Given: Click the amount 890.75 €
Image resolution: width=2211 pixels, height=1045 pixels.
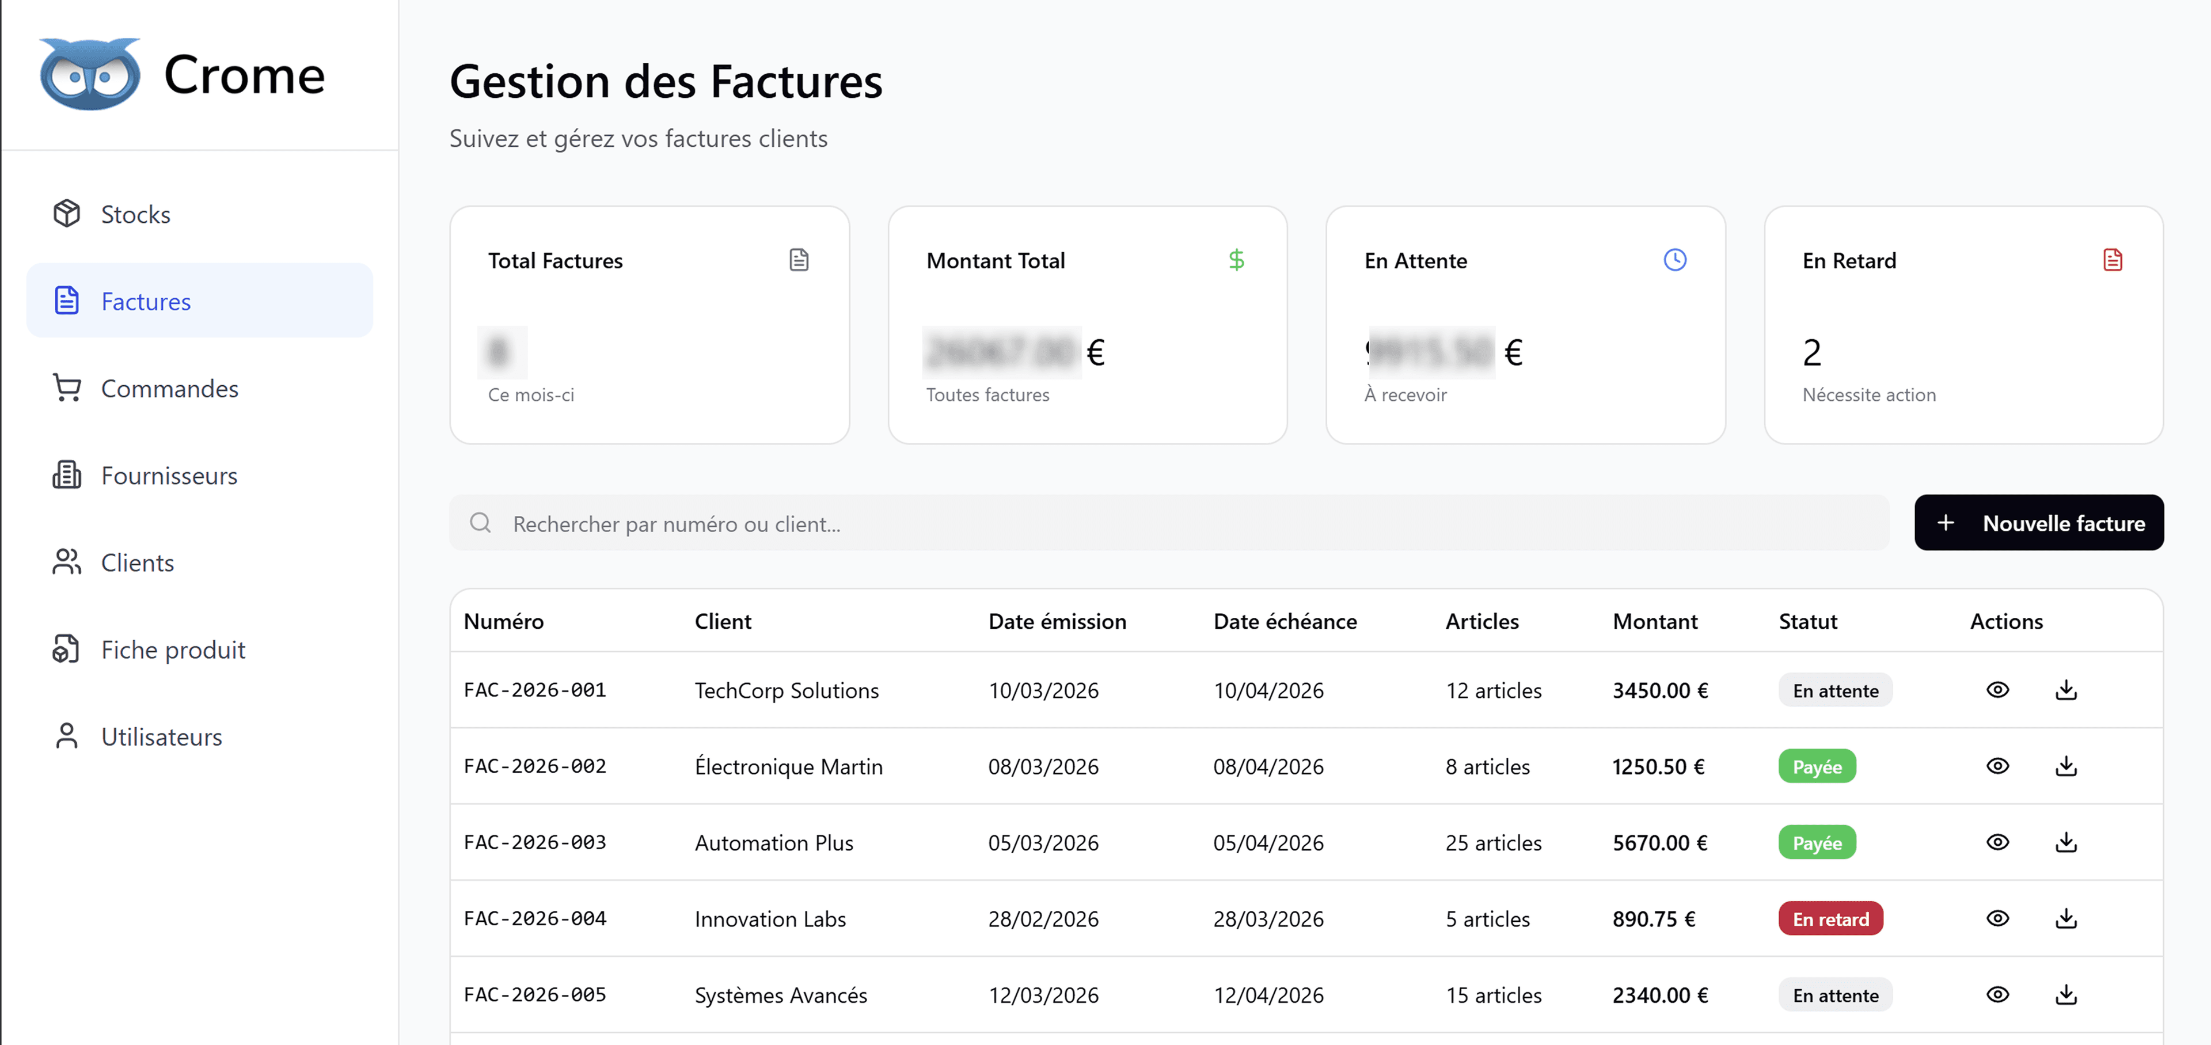Looking at the screenshot, I should [1654, 919].
